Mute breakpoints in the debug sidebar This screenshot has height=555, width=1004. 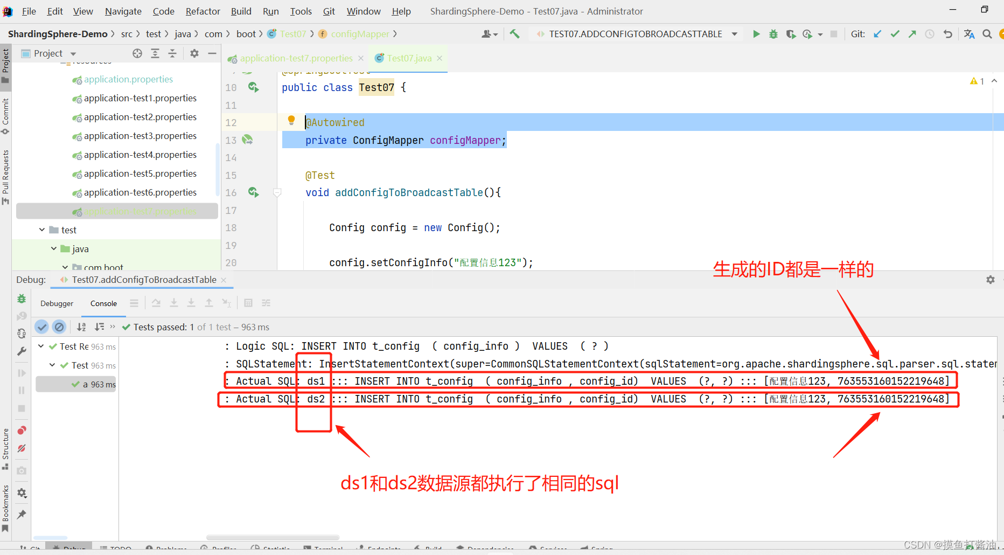click(x=22, y=448)
